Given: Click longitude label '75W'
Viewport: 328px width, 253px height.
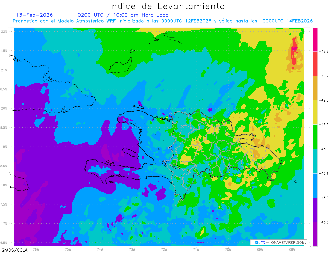Looking at the screenshot, I should 68,249.
